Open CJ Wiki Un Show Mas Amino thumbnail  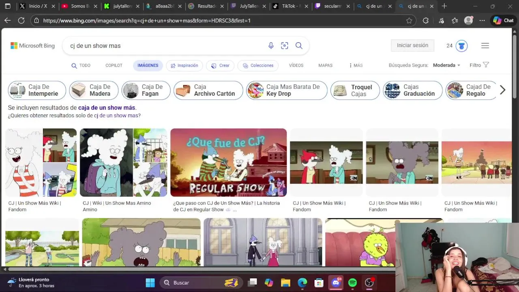tap(123, 163)
